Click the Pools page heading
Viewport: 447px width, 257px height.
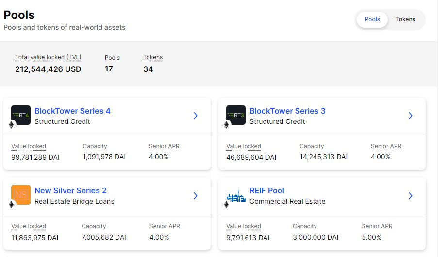point(19,15)
